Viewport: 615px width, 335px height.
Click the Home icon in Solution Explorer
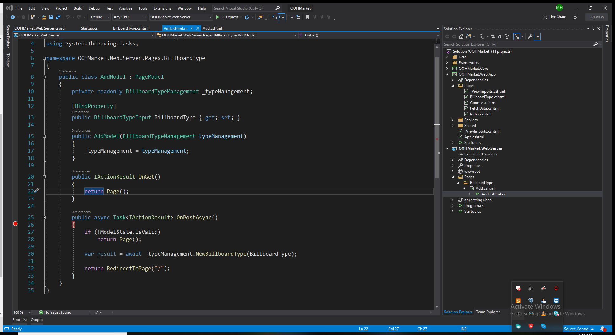coord(461,36)
